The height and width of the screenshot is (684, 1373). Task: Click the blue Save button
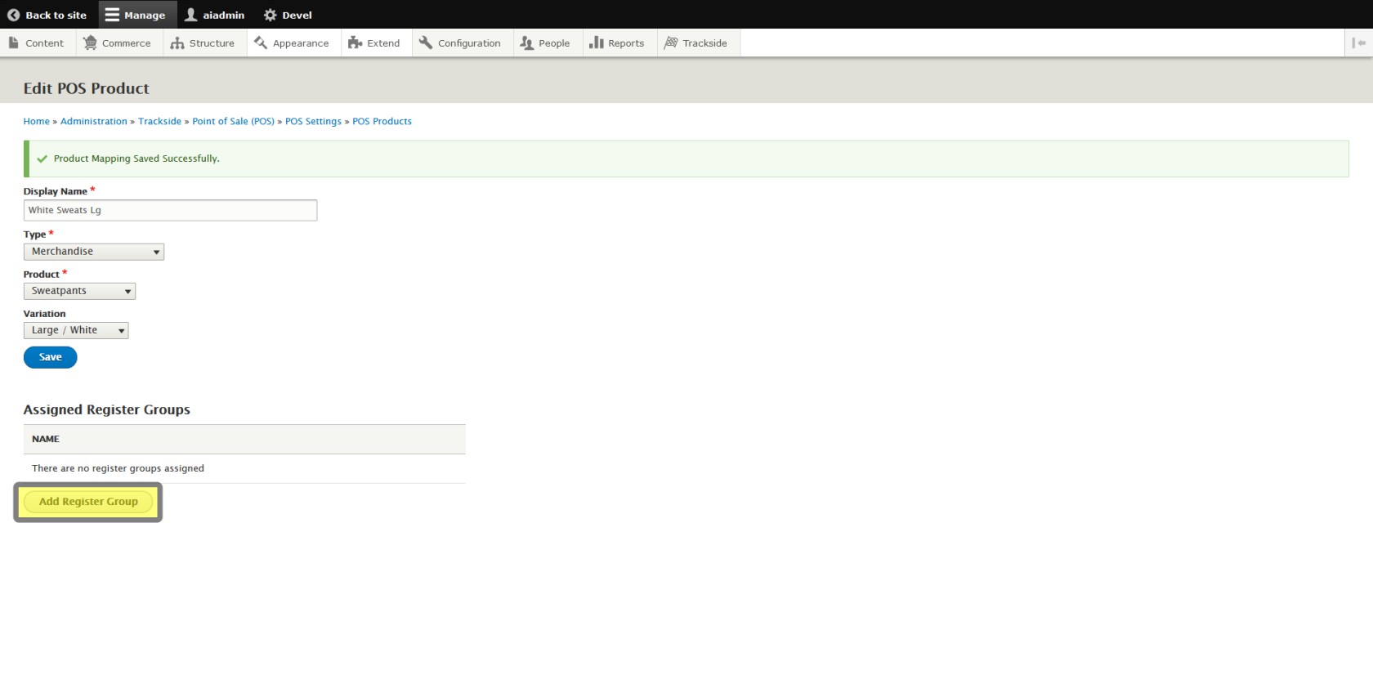tap(50, 357)
